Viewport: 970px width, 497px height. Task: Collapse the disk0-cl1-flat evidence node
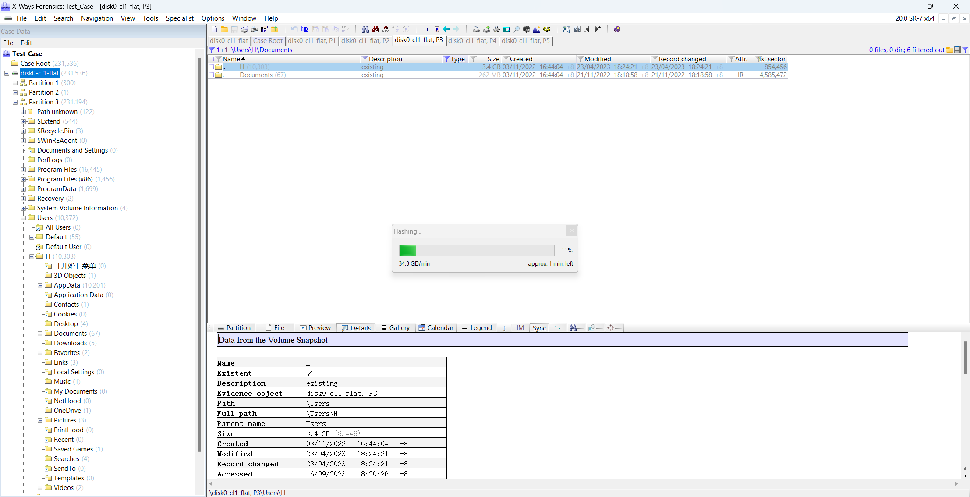(7, 73)
